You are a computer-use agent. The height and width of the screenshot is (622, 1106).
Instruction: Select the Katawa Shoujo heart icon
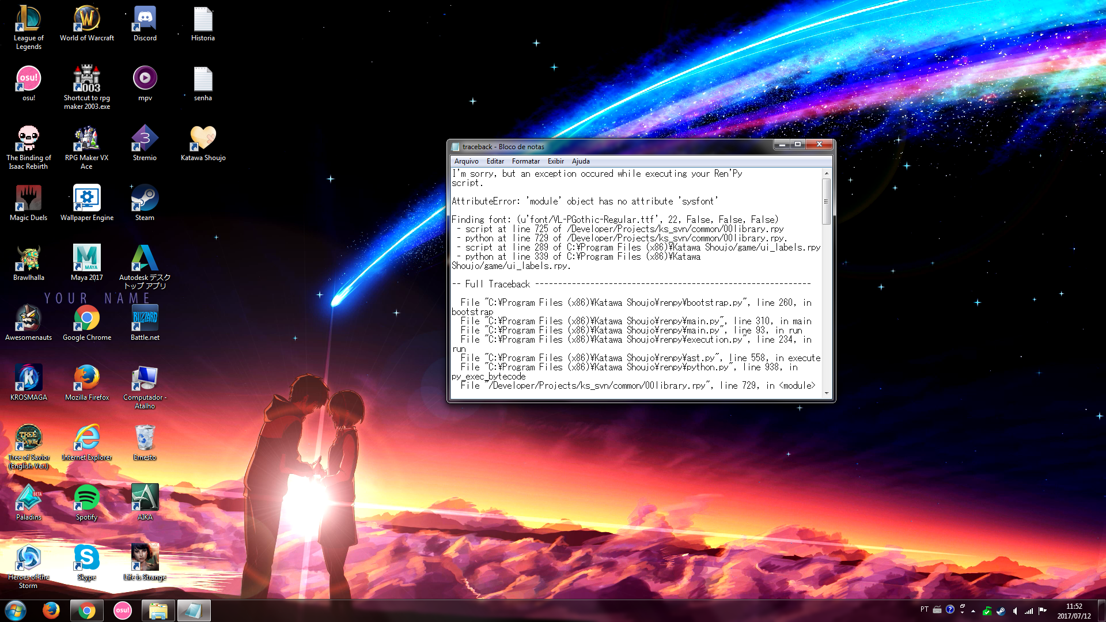(203, 143)
